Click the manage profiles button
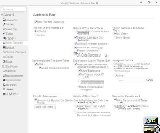 click(45, 107)
